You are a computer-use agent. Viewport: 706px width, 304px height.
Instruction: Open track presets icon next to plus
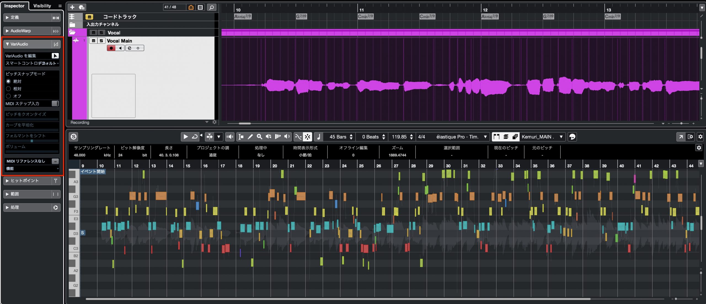pyautogui.click(x=82, y=7)
